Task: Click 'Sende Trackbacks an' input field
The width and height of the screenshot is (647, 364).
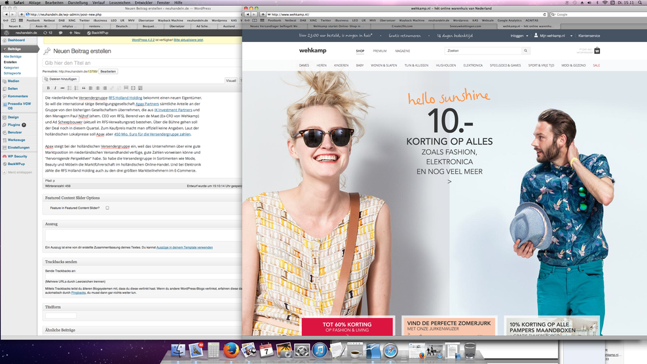Action: (x=143, y=276)
